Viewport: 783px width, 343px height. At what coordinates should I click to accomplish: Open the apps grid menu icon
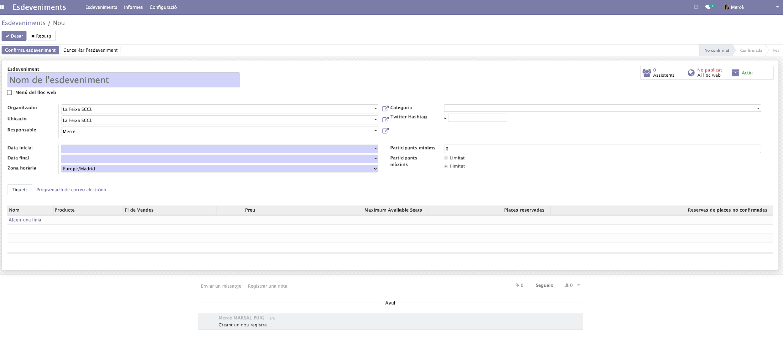click(x=2, y=7)
